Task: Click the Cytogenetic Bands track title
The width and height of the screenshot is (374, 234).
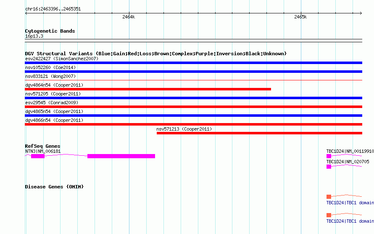Action: (x=50, y=31)
